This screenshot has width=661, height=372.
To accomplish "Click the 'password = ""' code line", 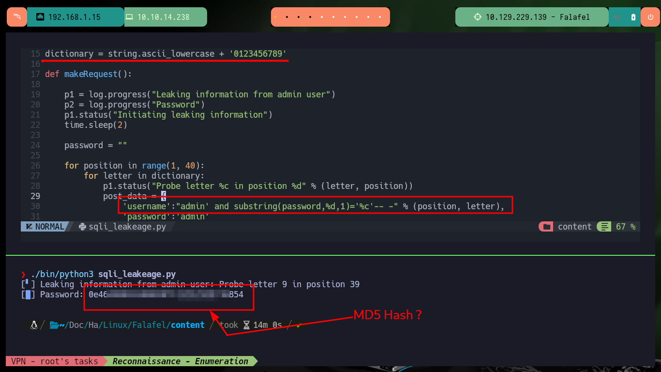I will pyautogui.click(x=95, y=145).
